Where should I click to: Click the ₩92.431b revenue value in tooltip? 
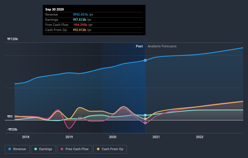point(80,14)
